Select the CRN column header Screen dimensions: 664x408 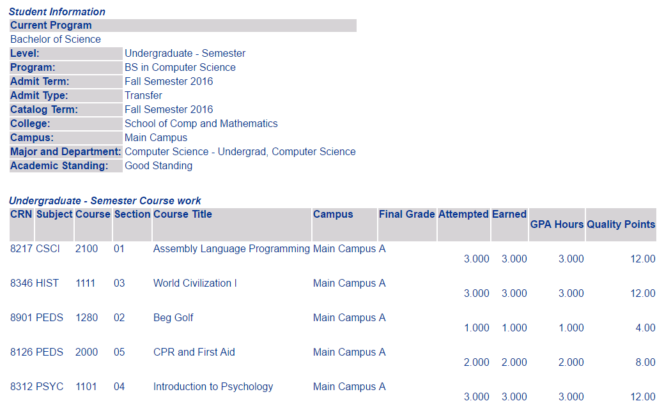(x=21, y=214)
